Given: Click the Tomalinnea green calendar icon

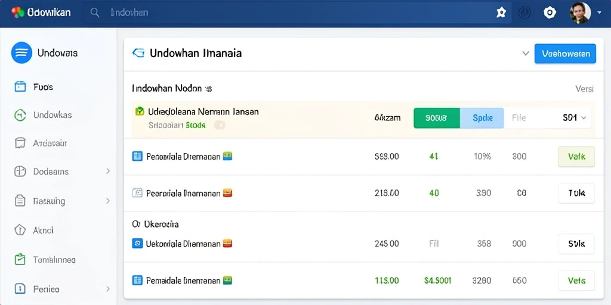Looking at the screenshot, I should point(20,259).
